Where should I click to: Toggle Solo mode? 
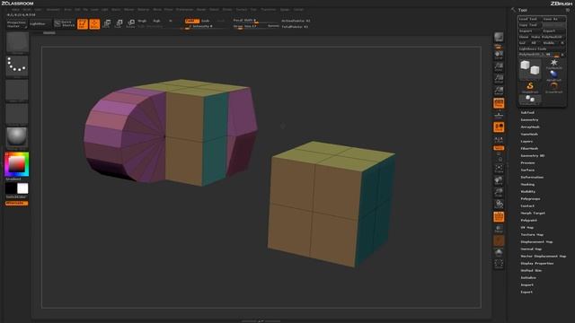pos(499,252)
